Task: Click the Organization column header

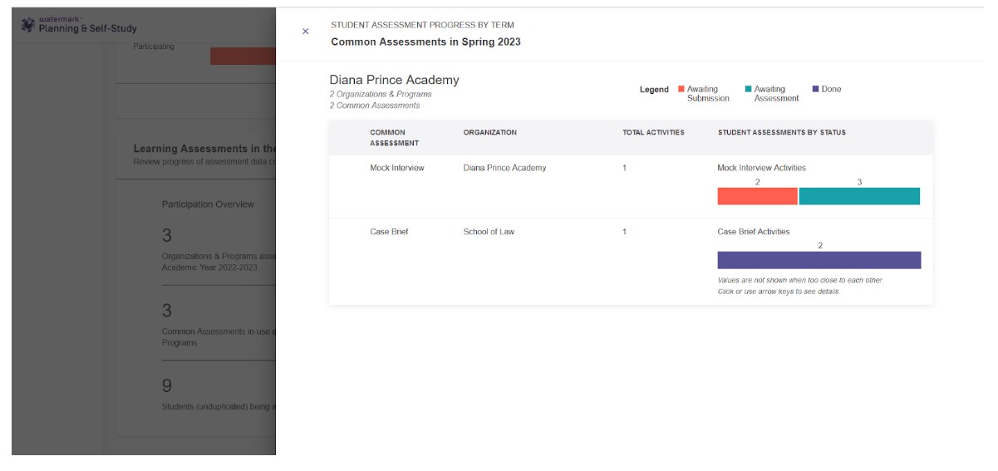Action: click(490, 133)
